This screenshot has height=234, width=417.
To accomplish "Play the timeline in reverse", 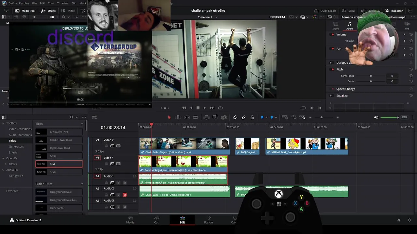I will (191, 108).
